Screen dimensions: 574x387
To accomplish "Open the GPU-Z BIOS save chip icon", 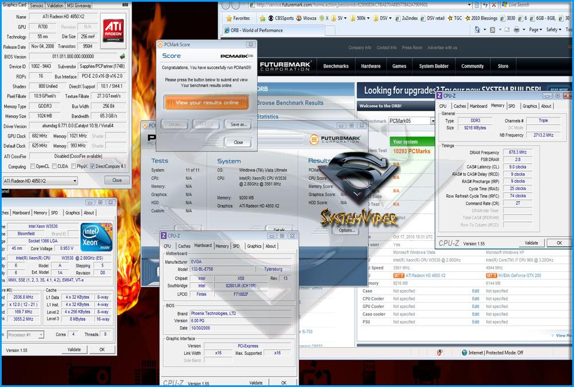I will pos(122,56).
